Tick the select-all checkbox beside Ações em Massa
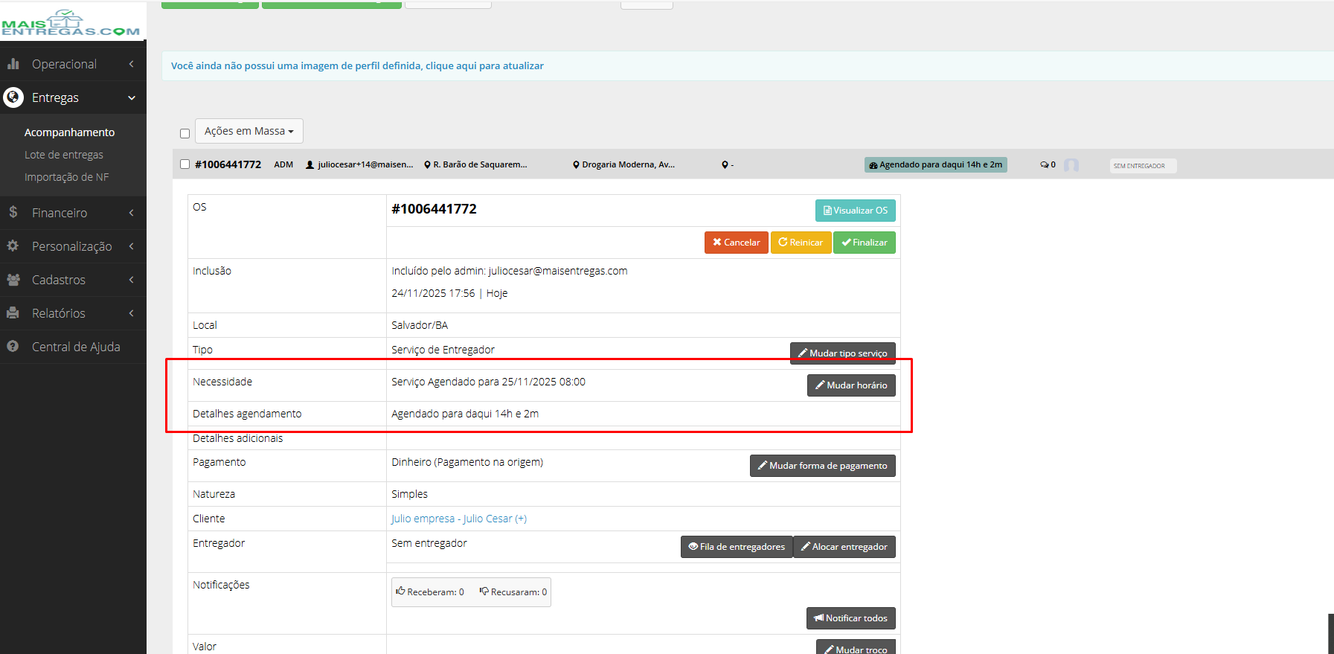Image resolution: width=1334 pixels, height=654 pixels. (185, 134)
